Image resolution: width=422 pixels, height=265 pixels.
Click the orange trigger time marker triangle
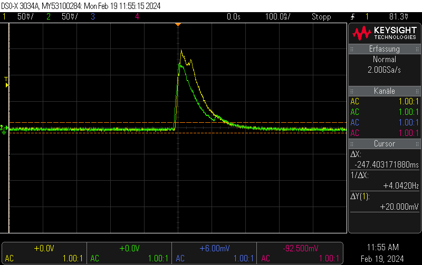[x=178, y=25]
